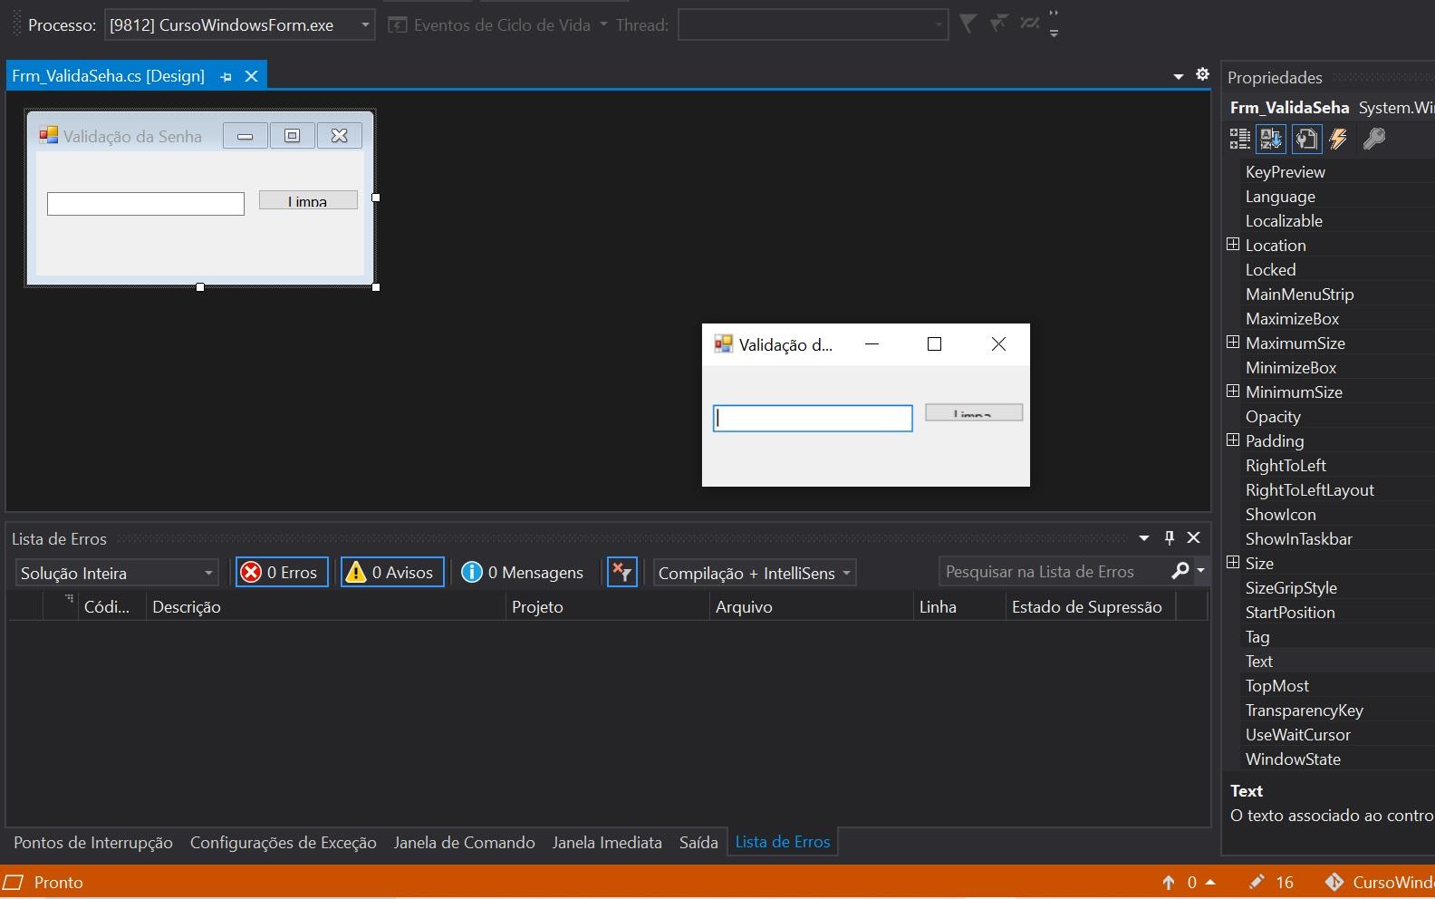Viewport: 1435px width, 899px height.
Task: Click the designer form's title icon
Action: point(48,135)
